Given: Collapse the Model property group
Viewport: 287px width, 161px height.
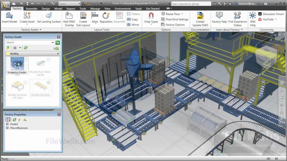Looking at the screenshot, I should [7, 124].
